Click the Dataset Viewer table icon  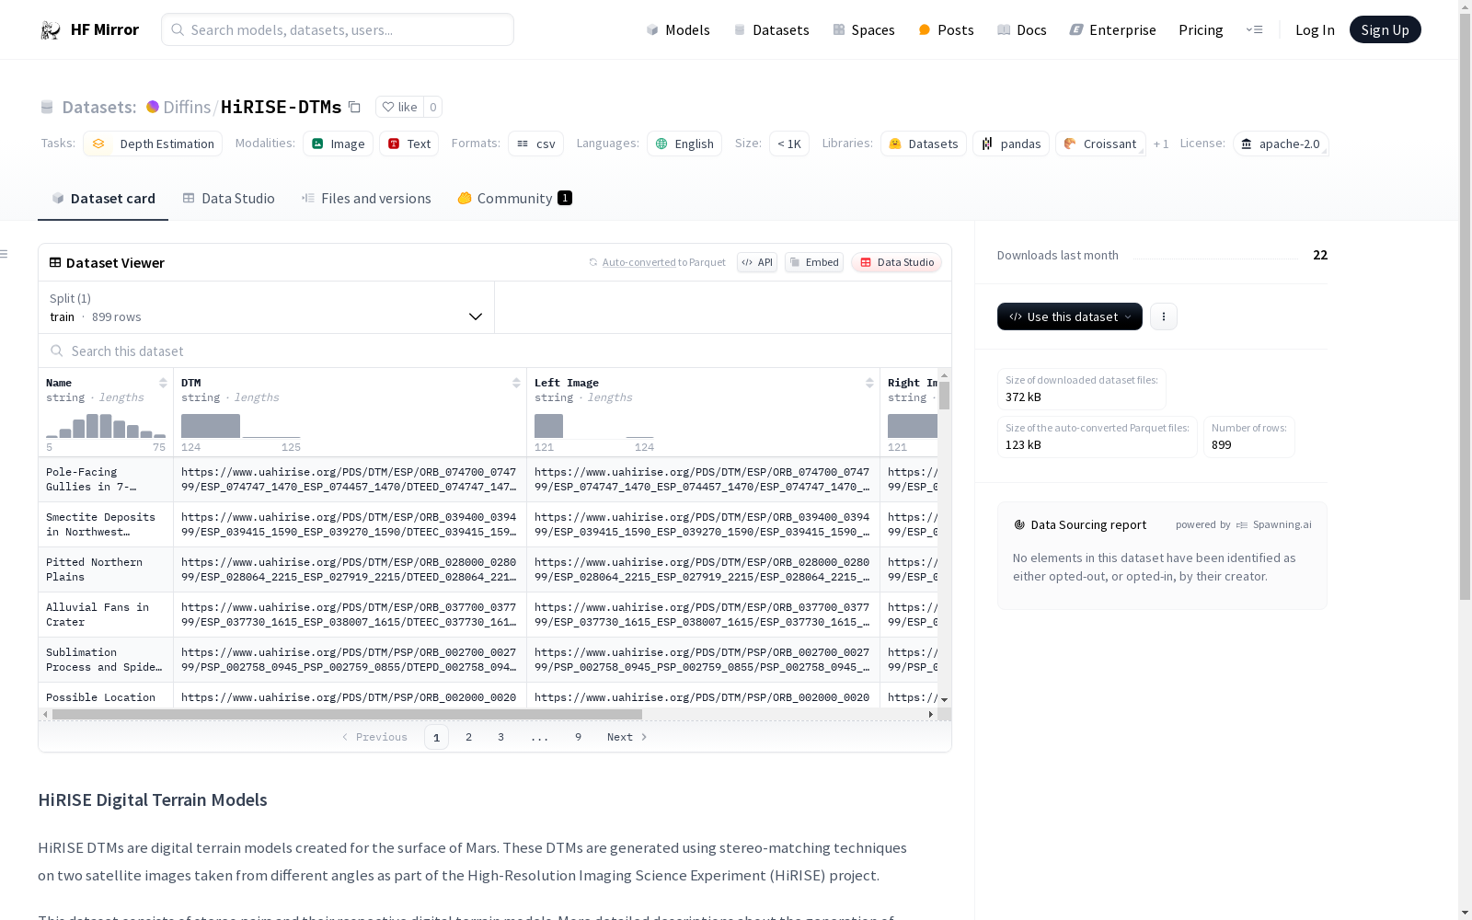point(55,262)
